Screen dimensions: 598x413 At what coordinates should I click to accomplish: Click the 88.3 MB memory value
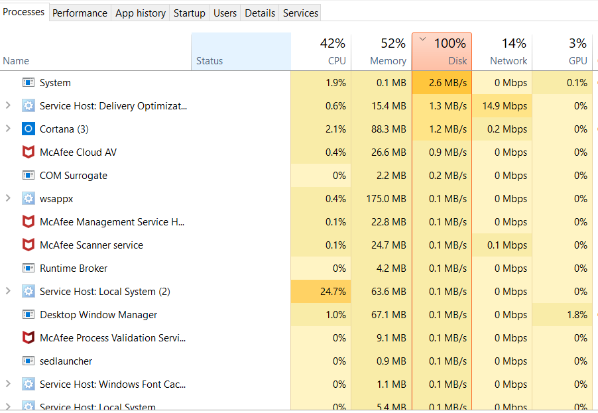[381, 129]
